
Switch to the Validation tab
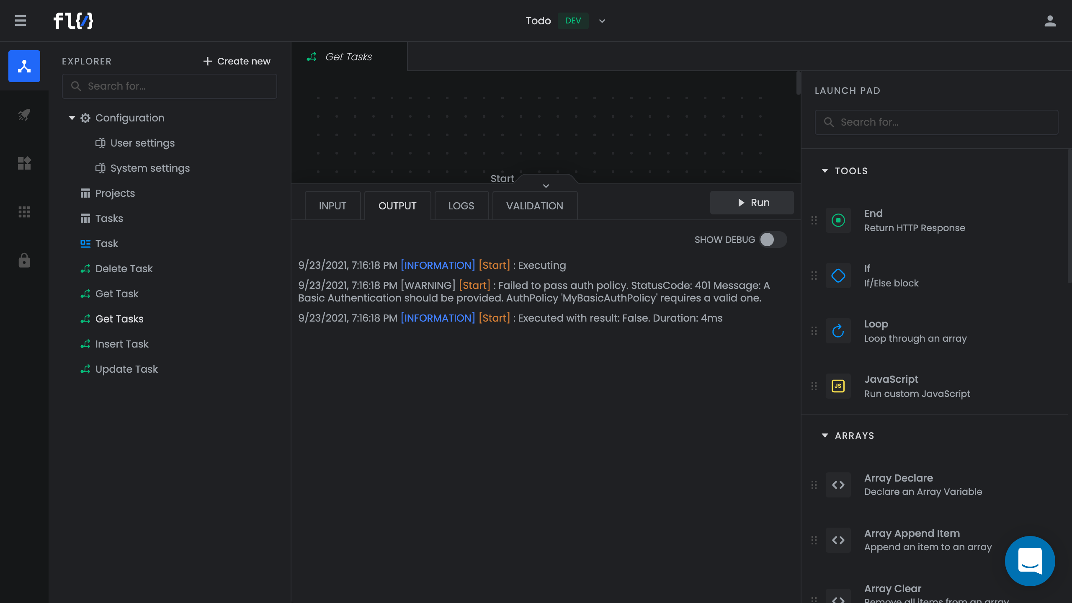534,206
